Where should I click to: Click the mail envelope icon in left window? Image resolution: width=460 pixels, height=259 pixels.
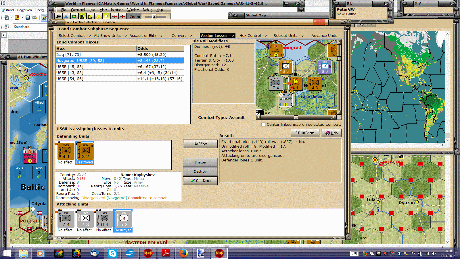pyautogui.click(x=35, y=18)
